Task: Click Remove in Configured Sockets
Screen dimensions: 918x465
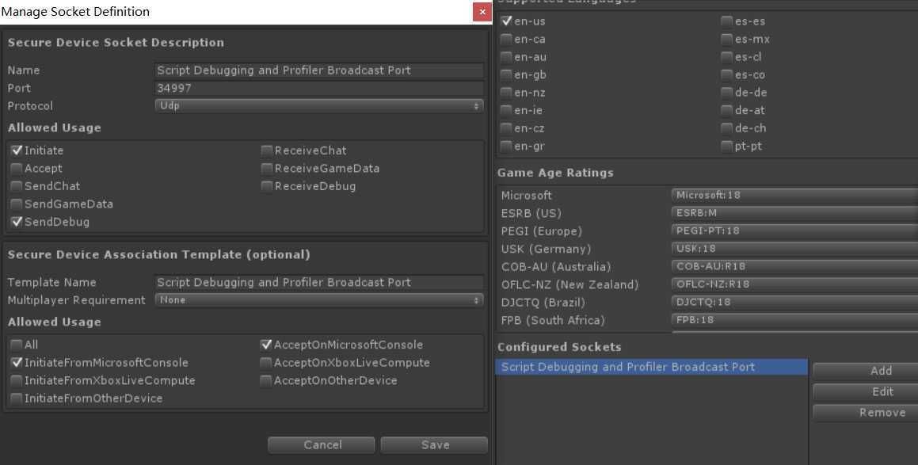Action: tap(865, 413)
